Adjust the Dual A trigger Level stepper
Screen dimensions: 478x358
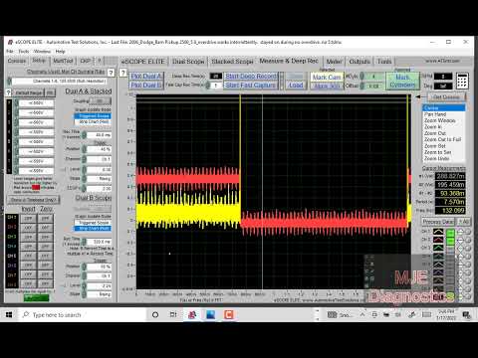(84, 169)
